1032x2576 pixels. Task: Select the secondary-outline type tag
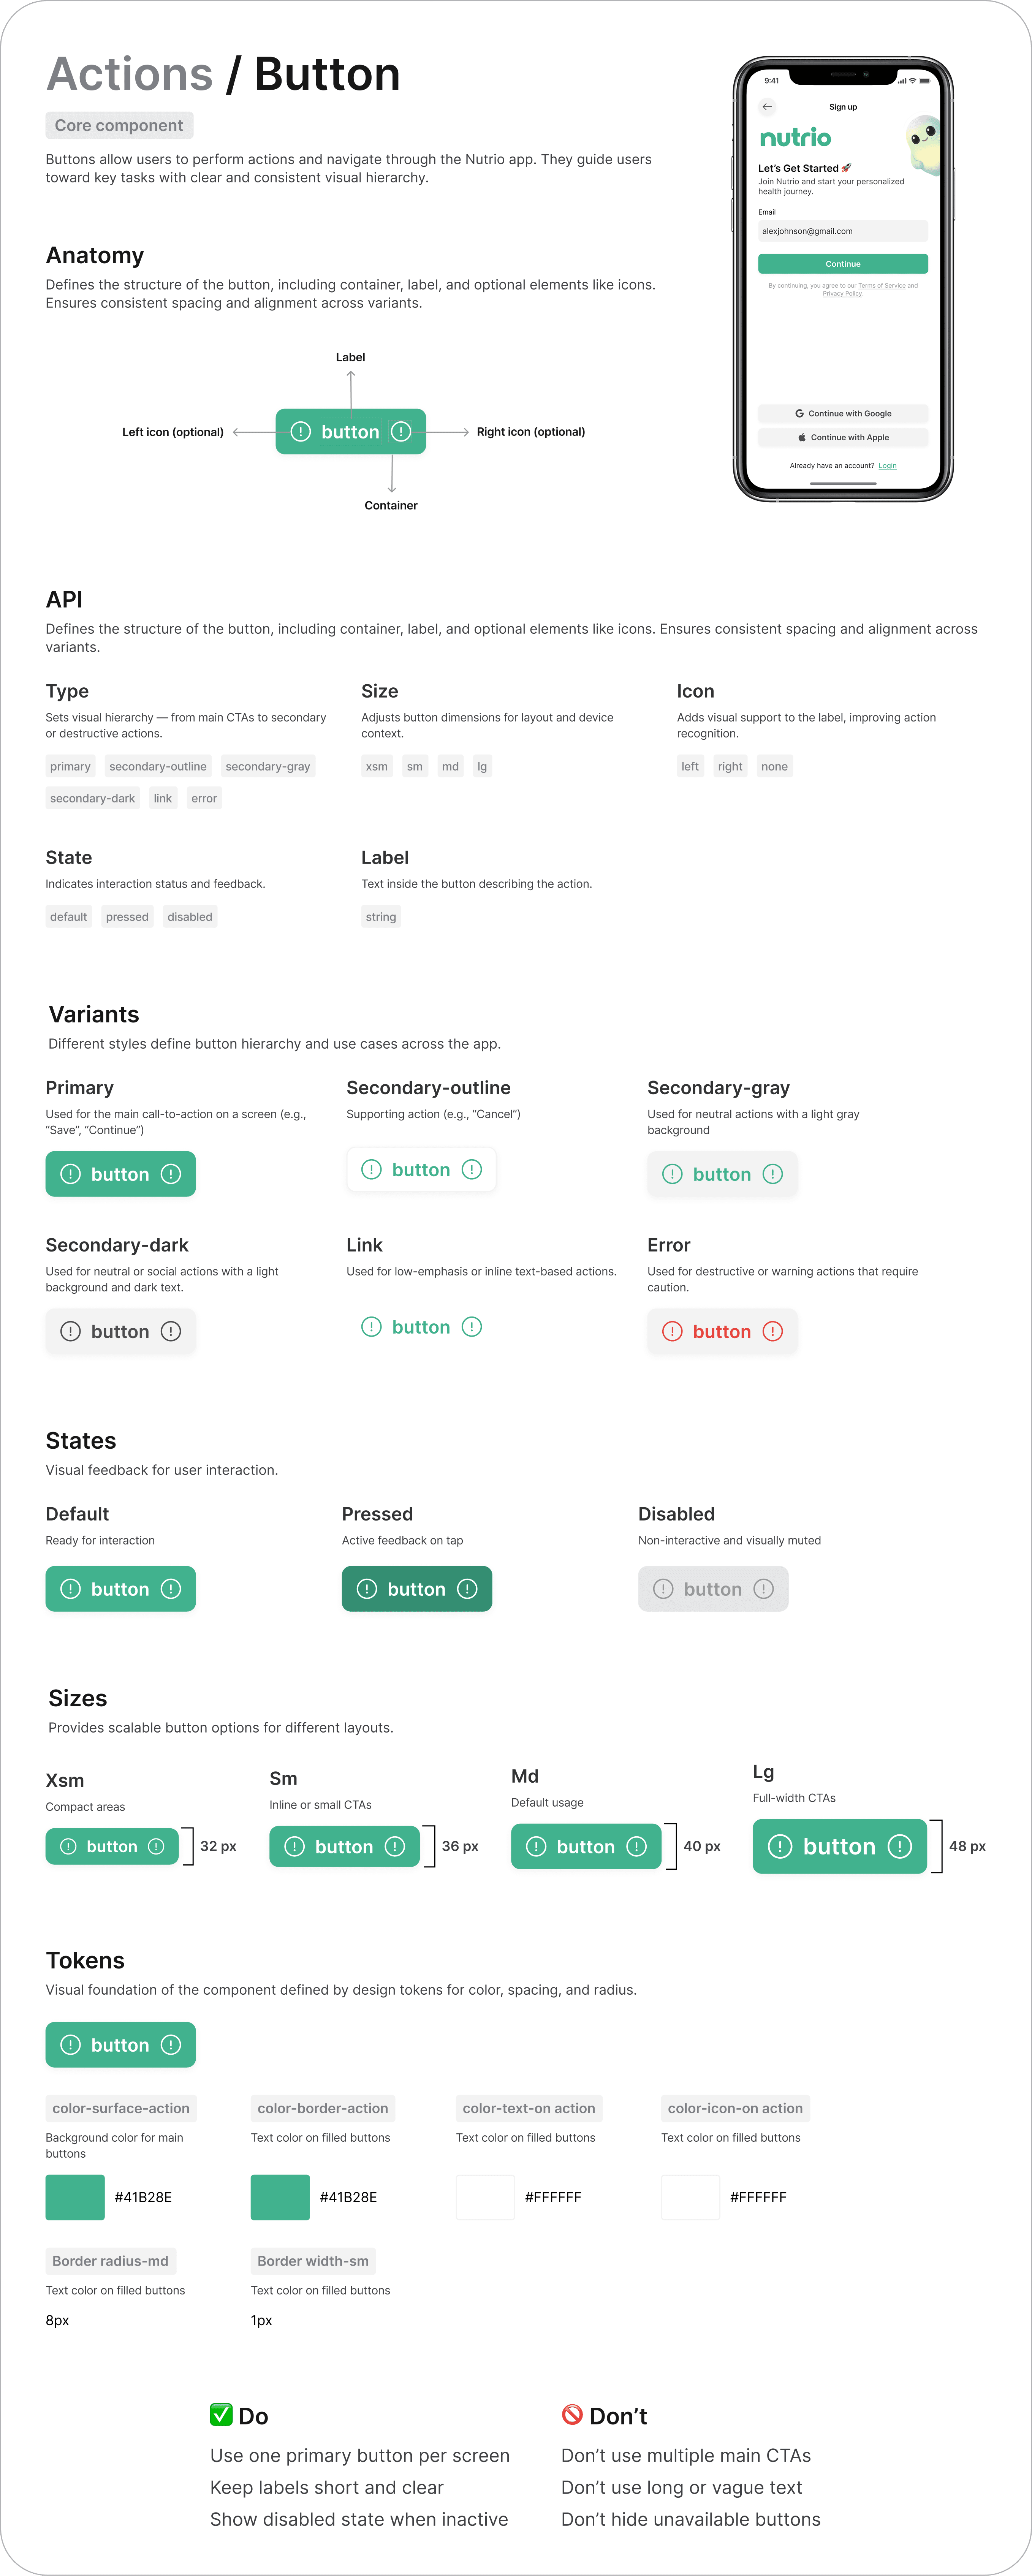[158, 766]
